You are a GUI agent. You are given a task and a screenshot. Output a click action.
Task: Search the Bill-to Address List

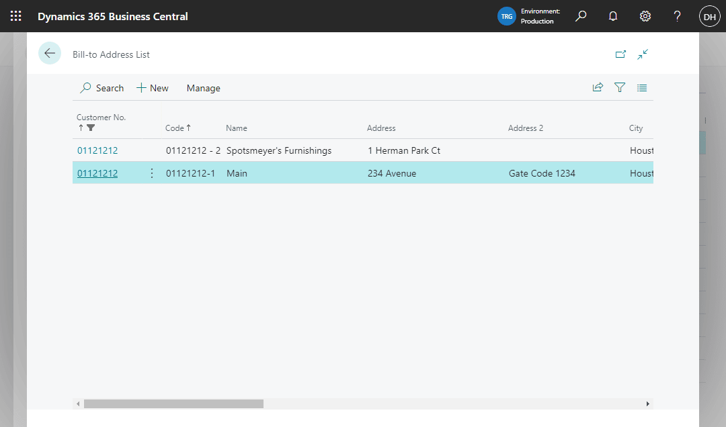click(x=102, y=88)
